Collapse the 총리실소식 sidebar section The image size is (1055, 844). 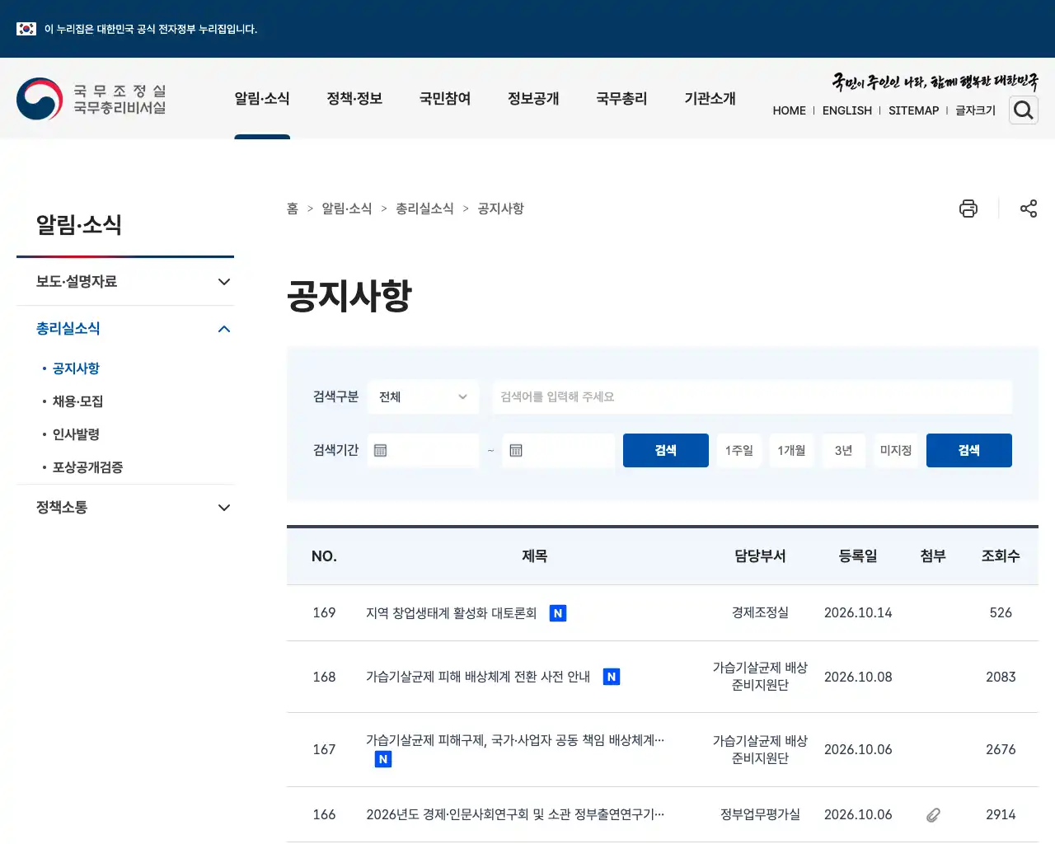click(x=125, y=329)
